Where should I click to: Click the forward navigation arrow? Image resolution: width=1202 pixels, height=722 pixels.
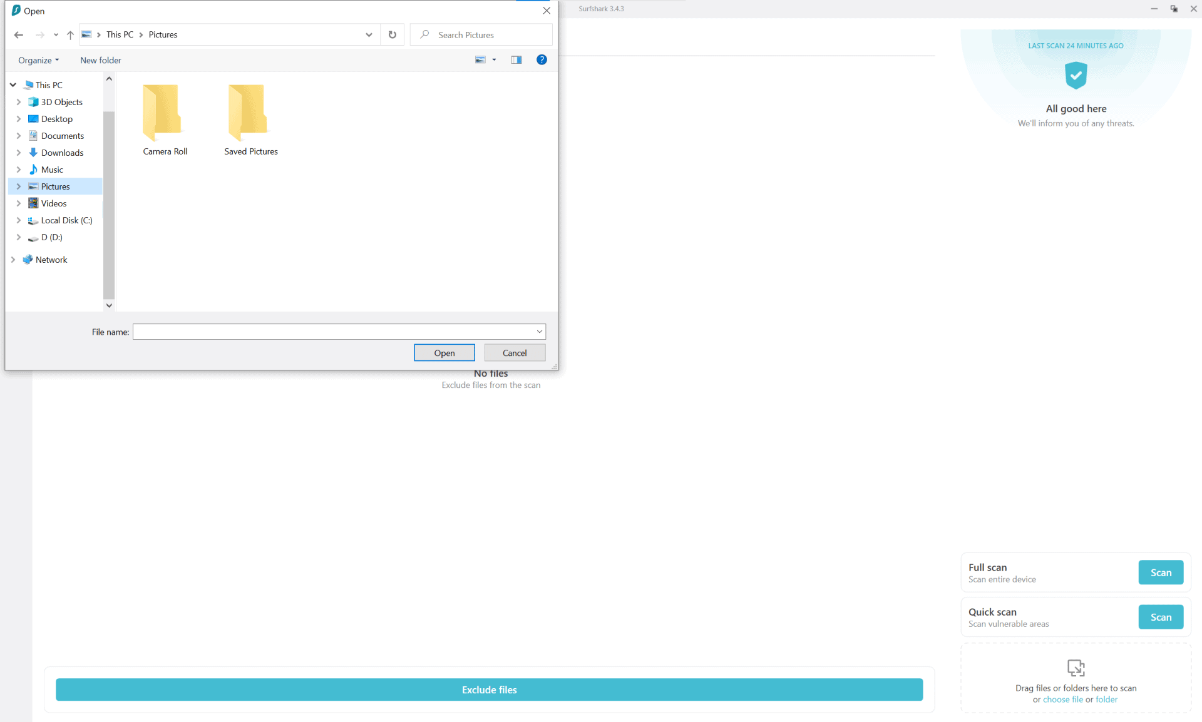(40, 35)
